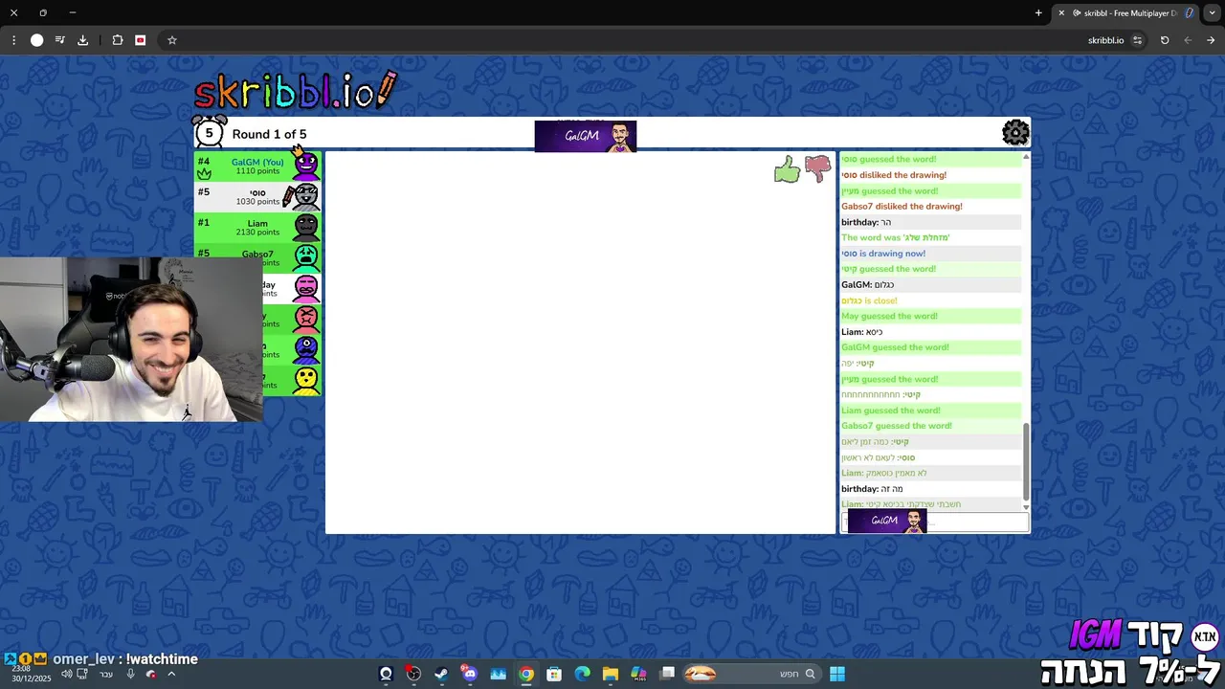
Task: Open Microsoft 365 from the taskbar
Action: click(x=638, y=674)
